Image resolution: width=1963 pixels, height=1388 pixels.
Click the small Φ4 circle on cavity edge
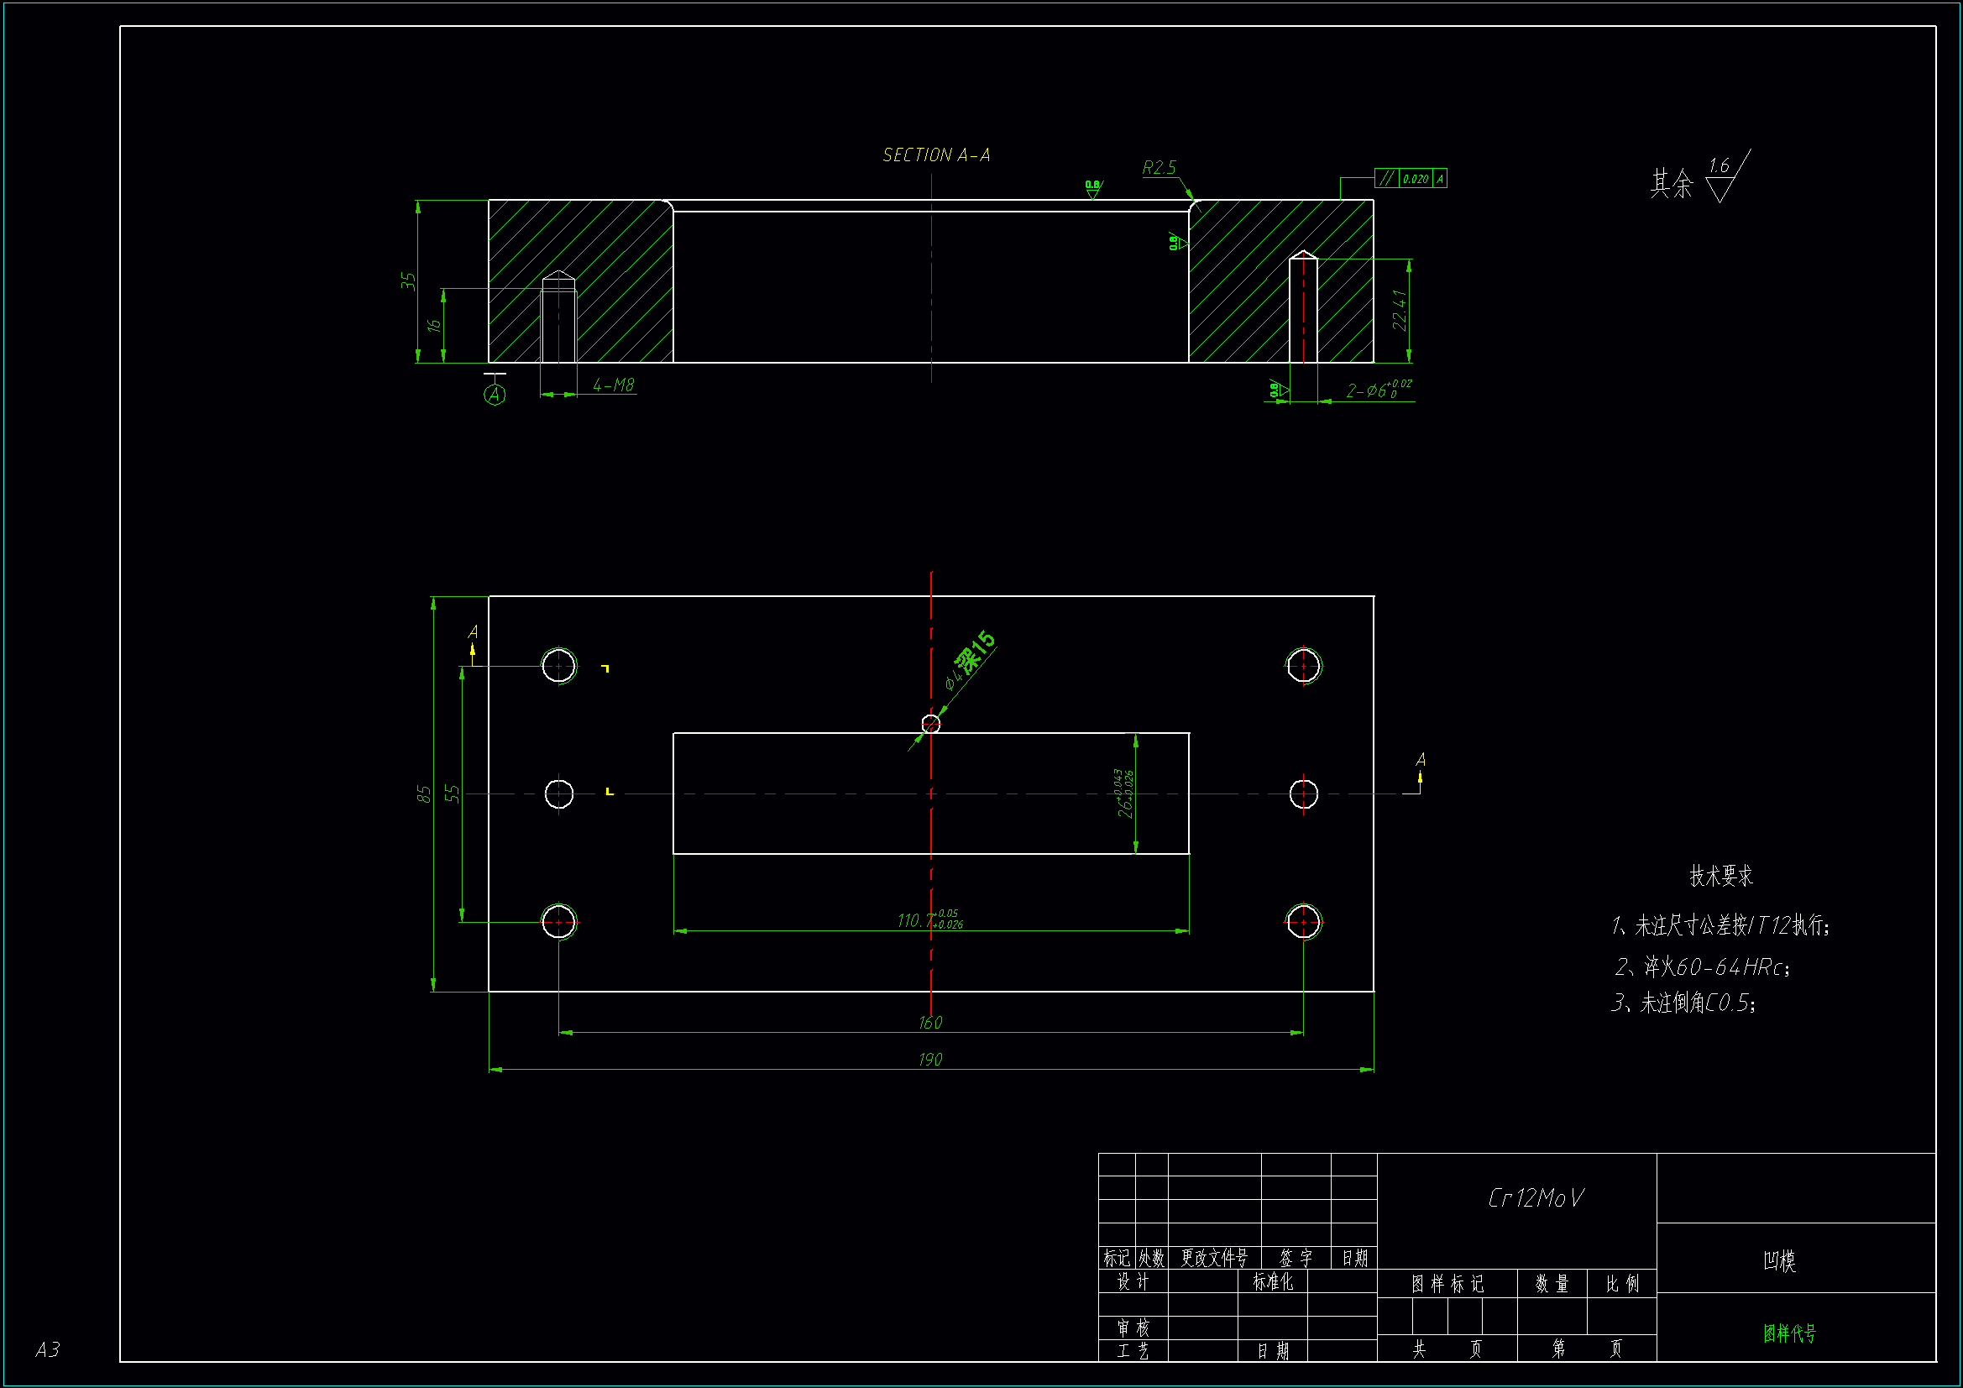pos(930,725)
